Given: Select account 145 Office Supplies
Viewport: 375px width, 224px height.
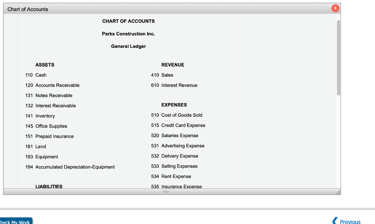Looking at the screenshot, I should tap(46, 126).
